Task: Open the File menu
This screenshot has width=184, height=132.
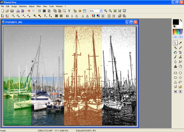Action: click(2, 6)
